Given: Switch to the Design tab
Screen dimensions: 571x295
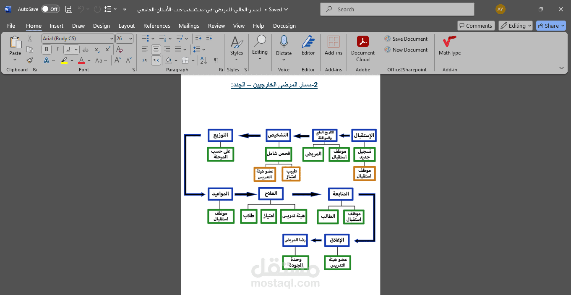Looking at the screenshot, I should pos(102,26).
